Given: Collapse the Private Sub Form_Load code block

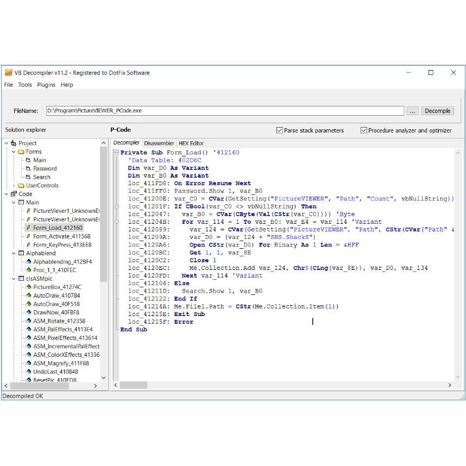Looking at the screenshot, I should pyautogui.click(x=116, y=153).
